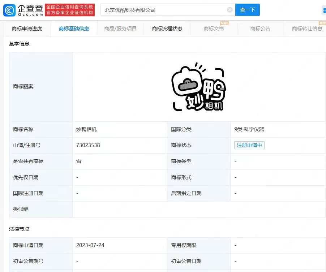Viewport: 326px width, 272px height.
Task: Click the registration number 73023538
Action: coord(88,145)
